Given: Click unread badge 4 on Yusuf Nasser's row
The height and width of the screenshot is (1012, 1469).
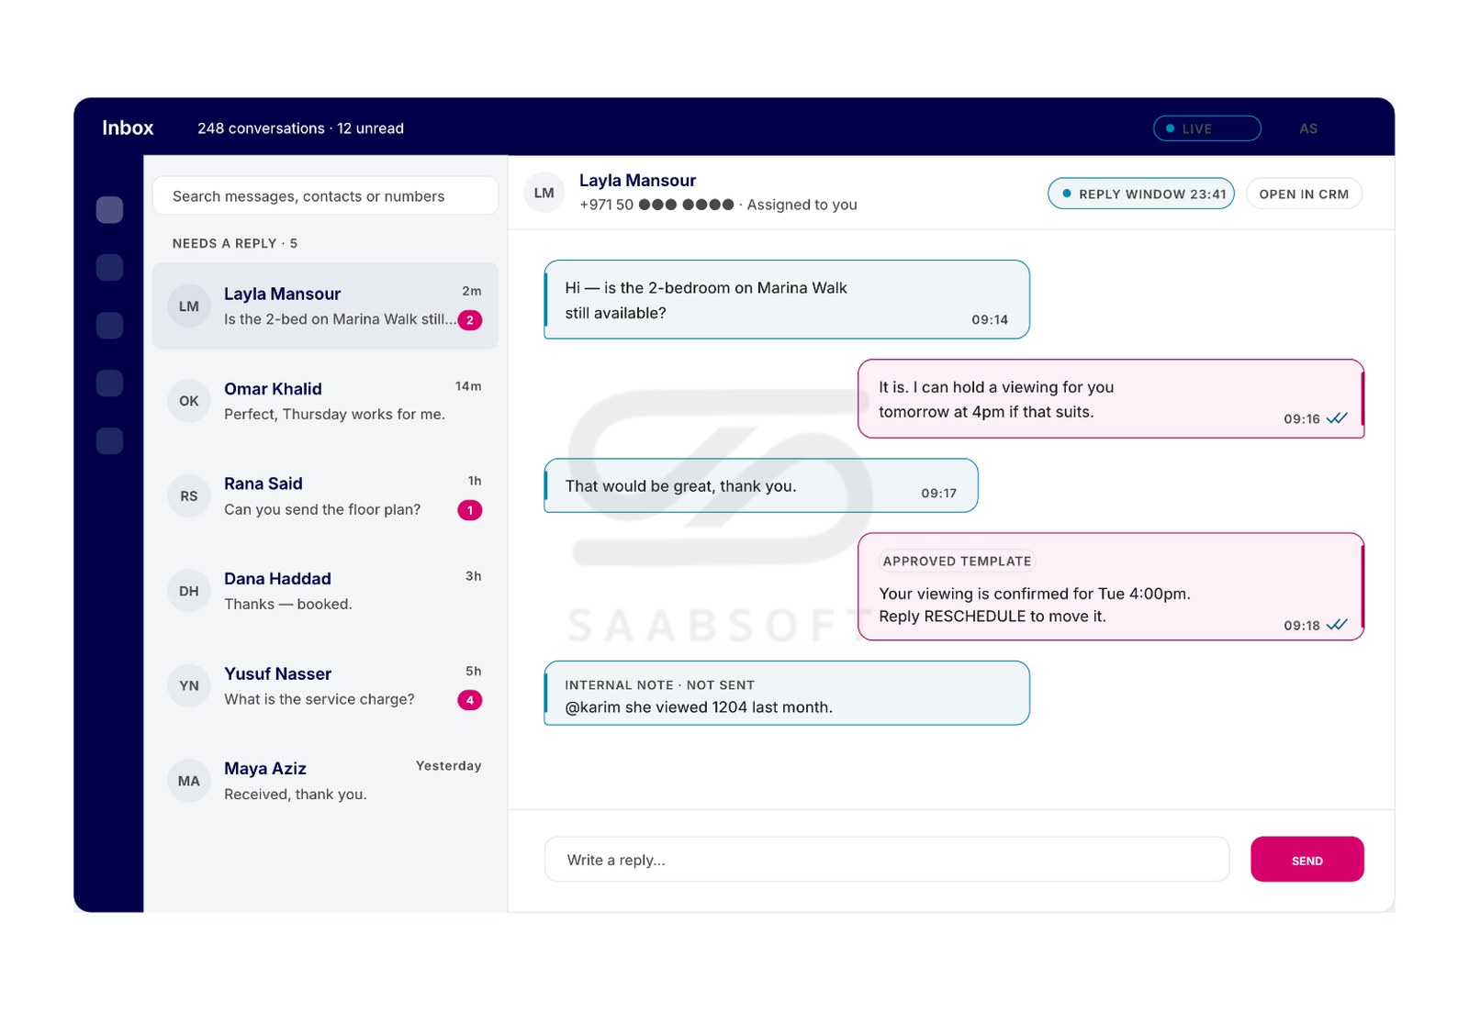Looking at the screenshot, I should coord(470,700).
